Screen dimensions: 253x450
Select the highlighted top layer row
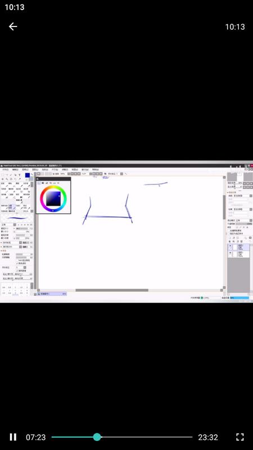coord(238,247)
